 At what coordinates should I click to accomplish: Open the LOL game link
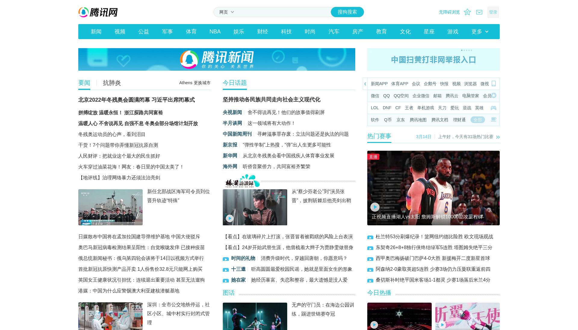point(375,108)
